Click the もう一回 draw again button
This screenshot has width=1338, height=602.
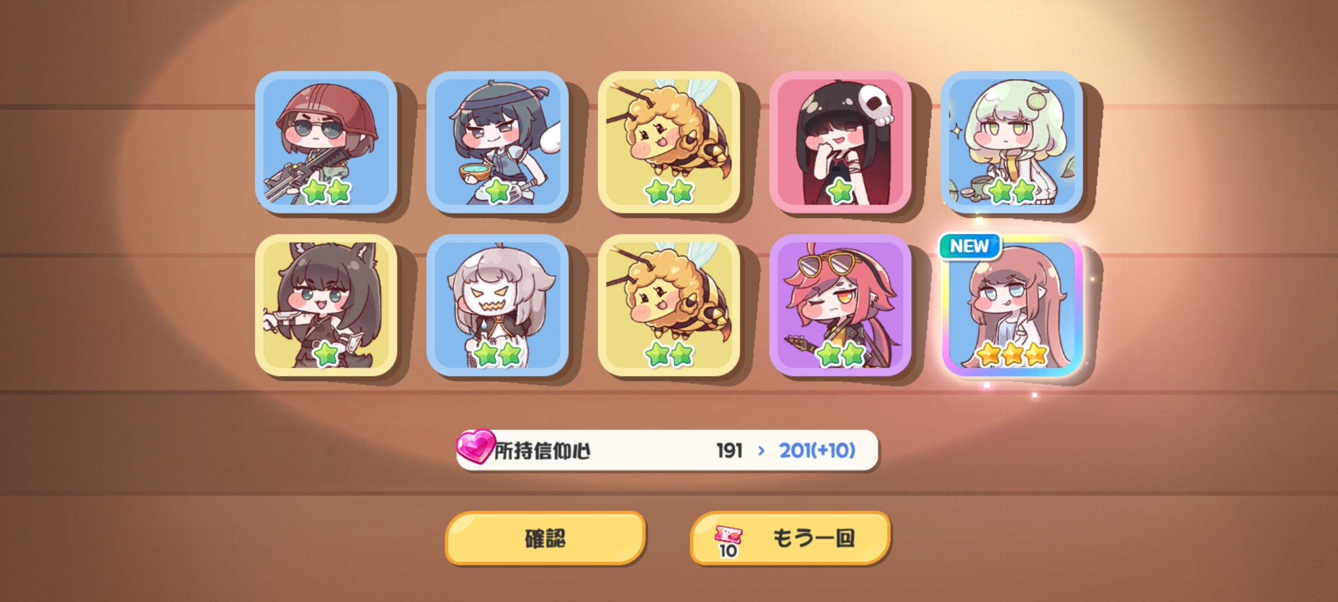[790, 538]
